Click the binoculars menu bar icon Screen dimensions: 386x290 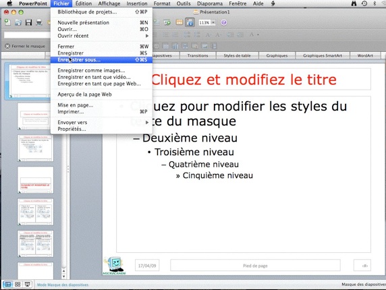(354, 3)
